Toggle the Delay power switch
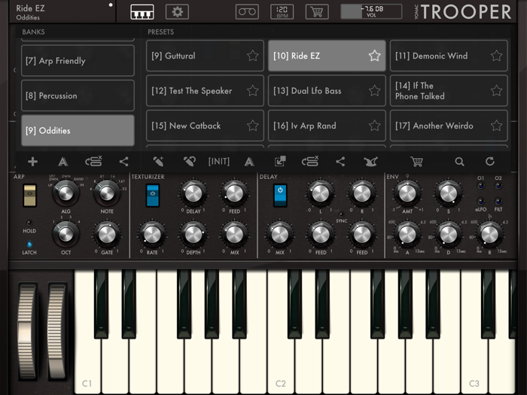The width and height of the screenshot is (527, 395). coord(280,195)
